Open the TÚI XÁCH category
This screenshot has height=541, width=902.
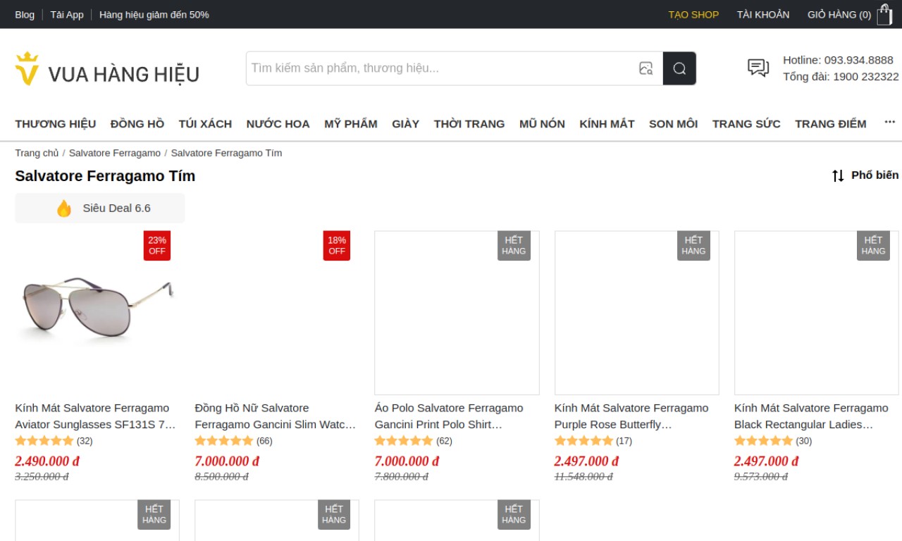[205, 124]
